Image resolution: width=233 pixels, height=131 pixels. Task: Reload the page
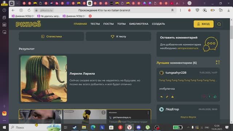coord(29,10)
